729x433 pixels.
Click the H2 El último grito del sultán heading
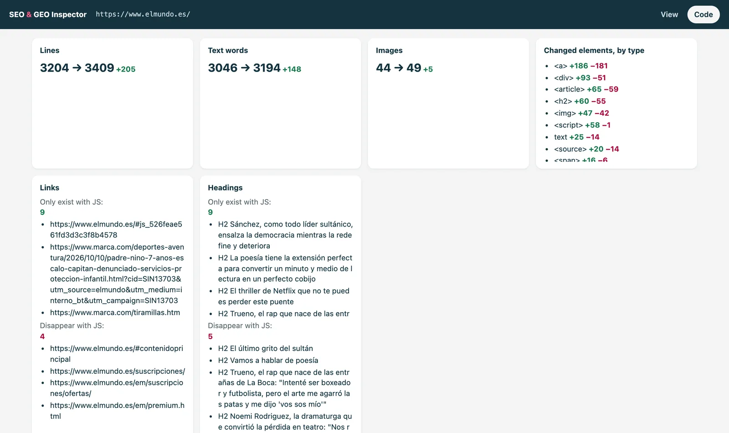point(266,348)
